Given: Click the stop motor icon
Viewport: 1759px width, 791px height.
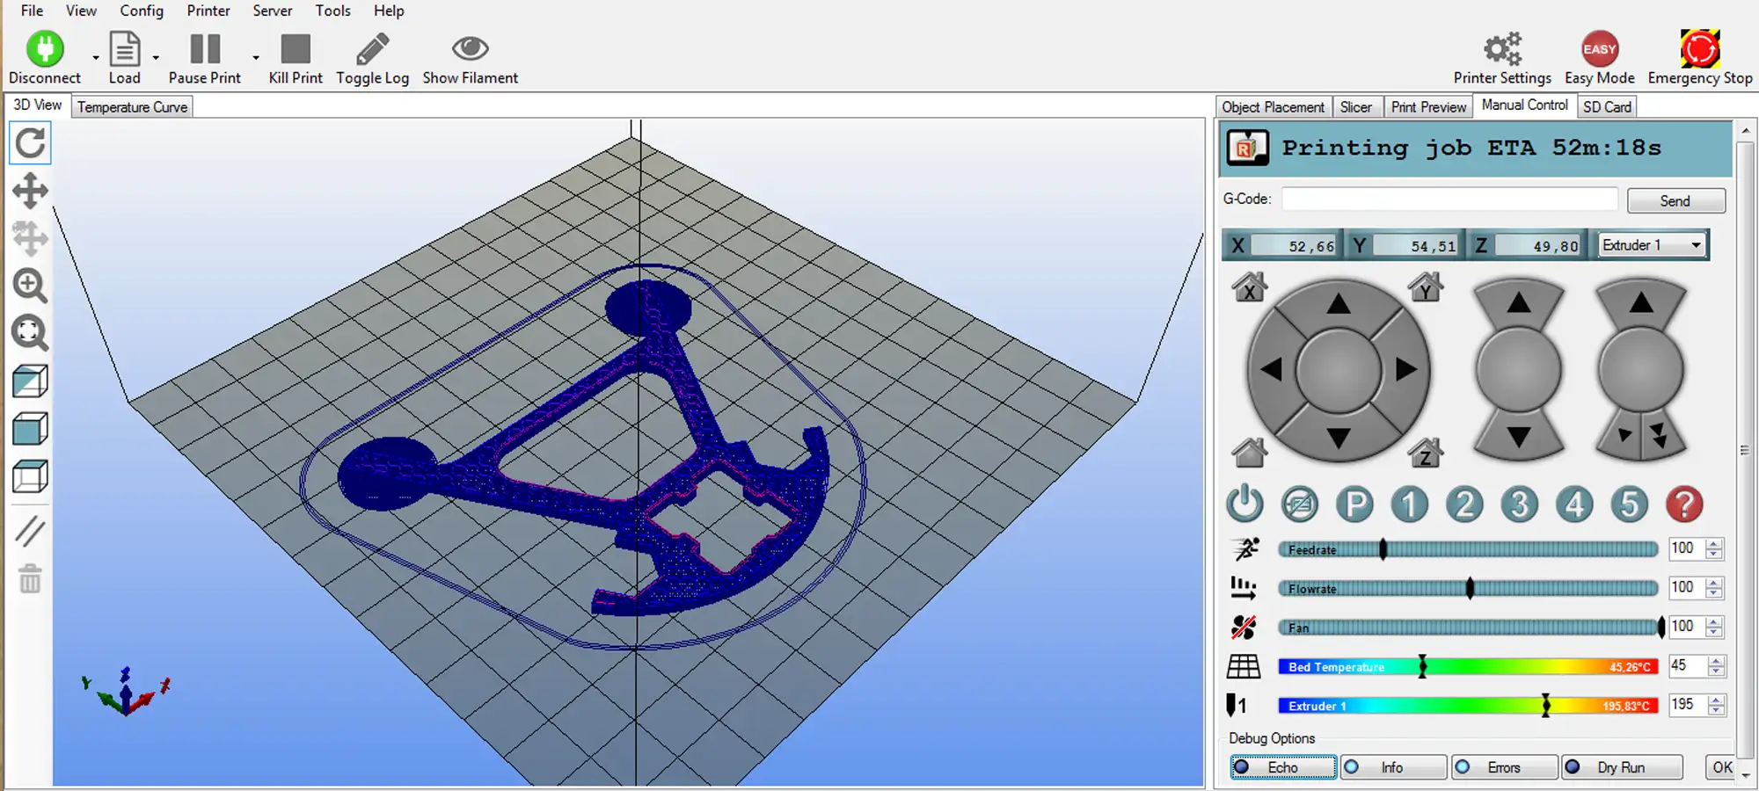Looking at the screenshot, I should [1300, 504].
